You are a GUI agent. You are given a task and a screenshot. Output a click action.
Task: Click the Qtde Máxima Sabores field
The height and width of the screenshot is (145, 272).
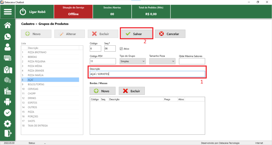tap(192, 61)
